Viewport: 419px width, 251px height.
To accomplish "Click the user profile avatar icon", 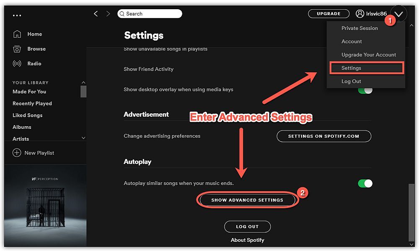I will [360, 14].
